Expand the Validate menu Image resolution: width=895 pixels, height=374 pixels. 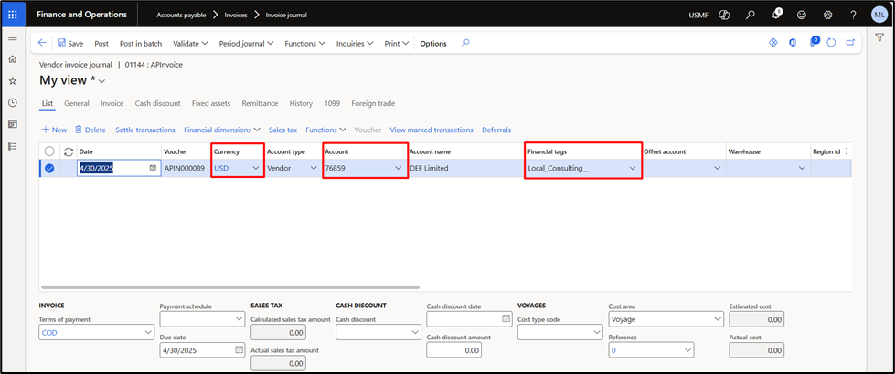click(x=191, y=43)
